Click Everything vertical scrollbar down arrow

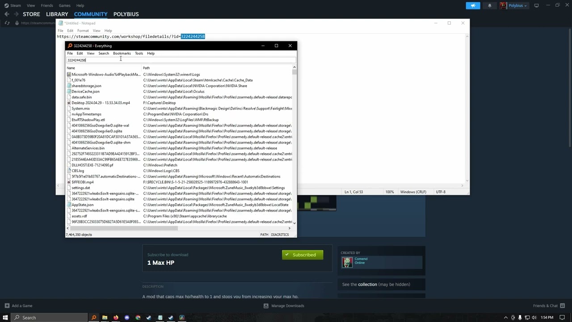pyautogui.click(x=294, y=223)
